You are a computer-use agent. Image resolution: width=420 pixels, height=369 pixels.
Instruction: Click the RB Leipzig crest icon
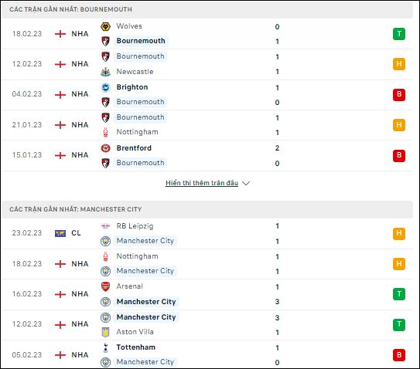click(x=105, y=226)
